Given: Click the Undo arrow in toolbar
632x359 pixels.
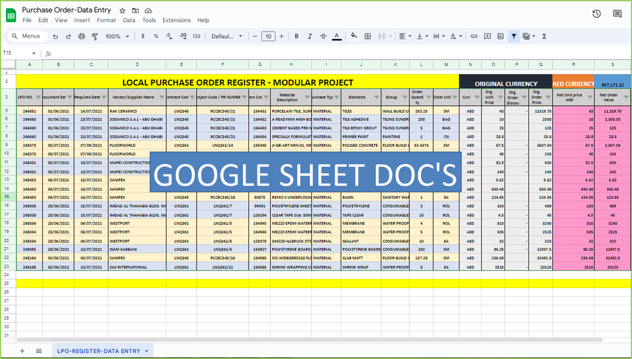Looking at the screenshot, I should [x=55, y=36].
